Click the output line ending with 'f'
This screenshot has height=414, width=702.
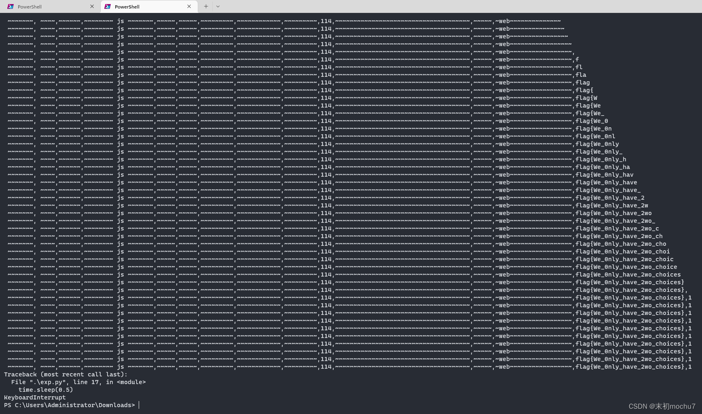(x=293, y=59)
